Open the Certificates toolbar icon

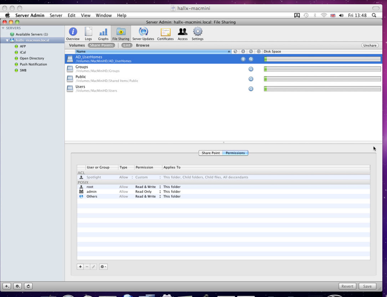pyautogui.click(x=165, y=34)
